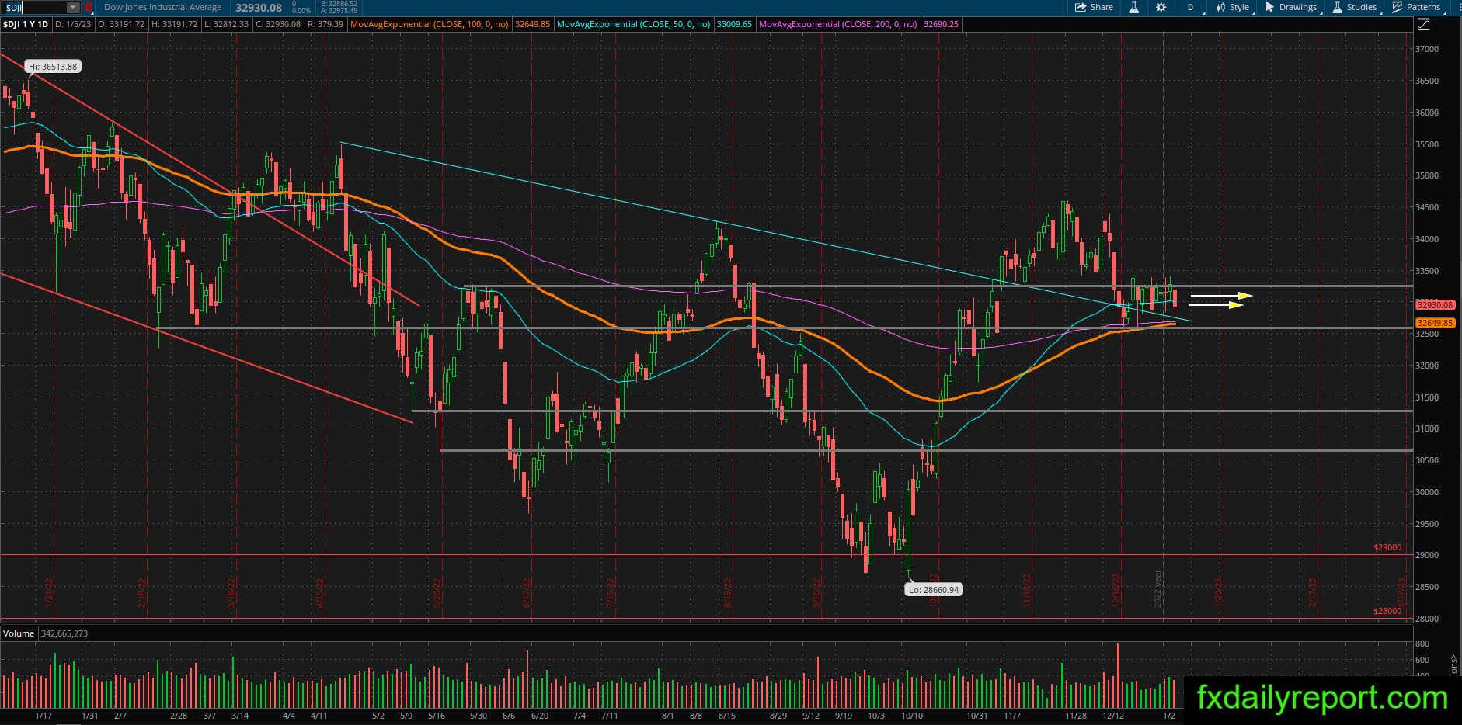The height and width of the screenshot is (725, 1462).
Task: Click the $28000 red price level label
Action: click(x=1387, y=611)
